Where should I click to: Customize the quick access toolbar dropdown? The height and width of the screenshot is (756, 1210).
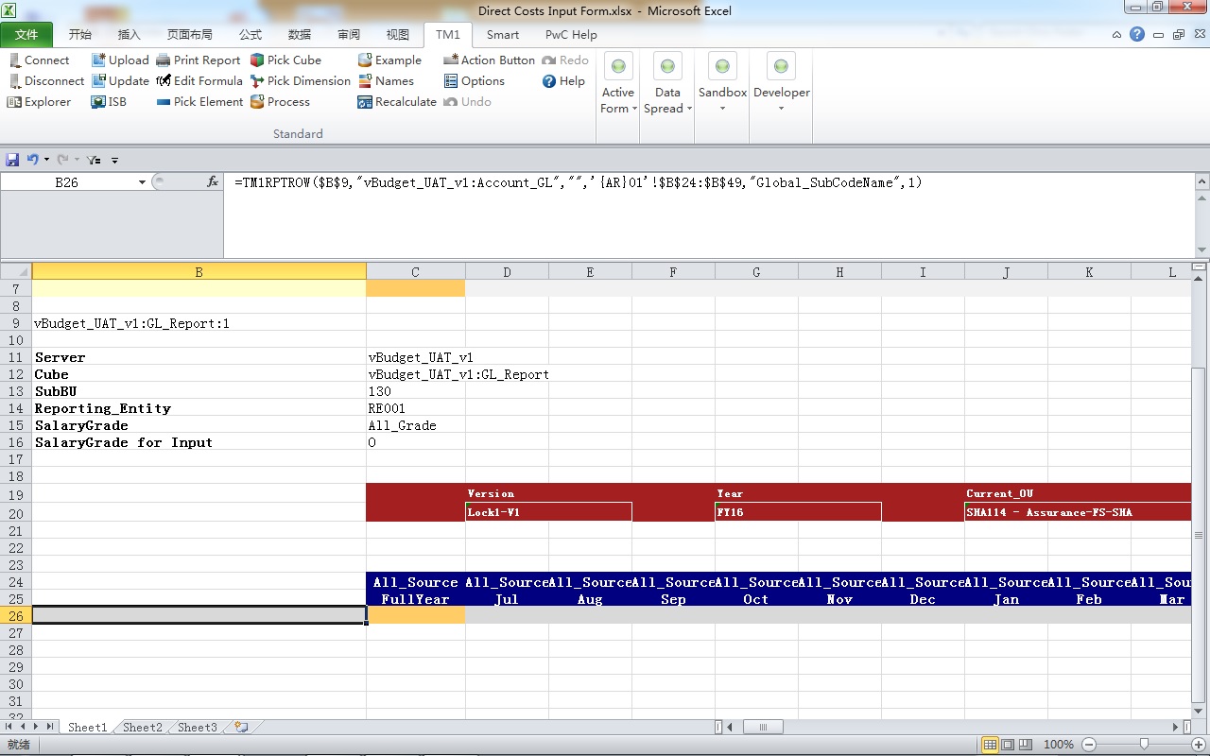click(x=114, y=161)
